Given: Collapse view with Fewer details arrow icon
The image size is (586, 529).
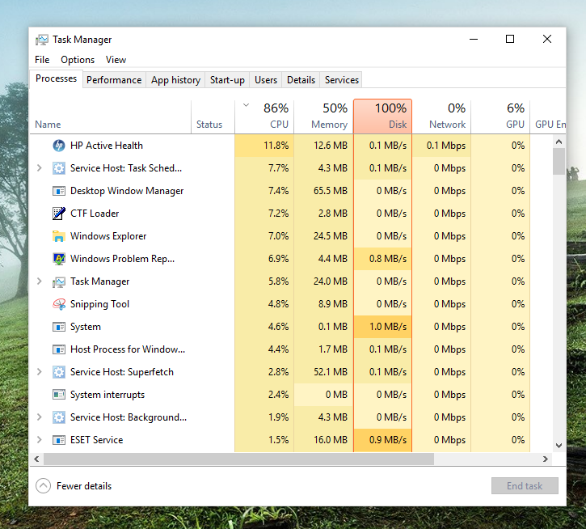Looking at the screenshot, I should pyautogui.click(x=44, y=486).
